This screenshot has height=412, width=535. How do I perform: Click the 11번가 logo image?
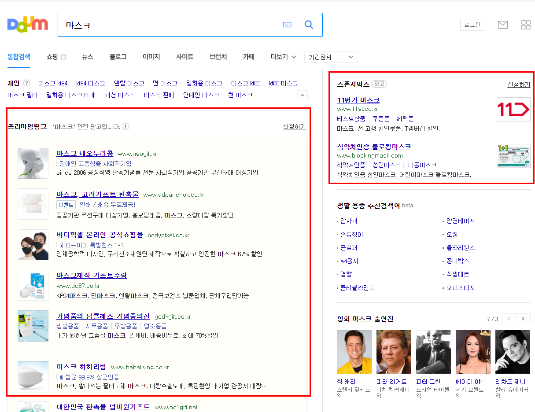(x=513, y=109)
